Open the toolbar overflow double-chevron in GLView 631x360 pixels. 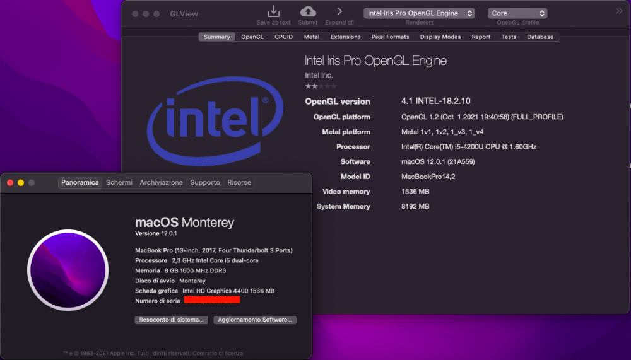click(619, 11)
